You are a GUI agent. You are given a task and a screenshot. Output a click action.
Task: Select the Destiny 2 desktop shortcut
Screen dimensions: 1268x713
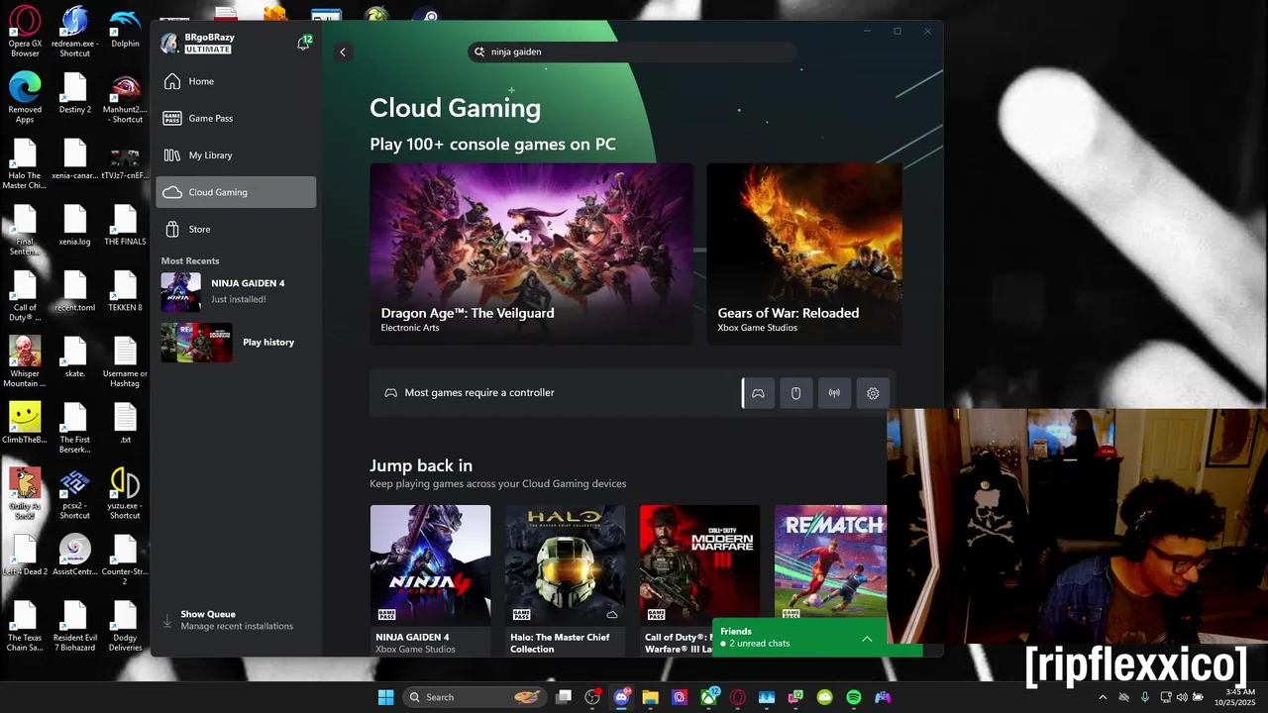coord(75,93)
